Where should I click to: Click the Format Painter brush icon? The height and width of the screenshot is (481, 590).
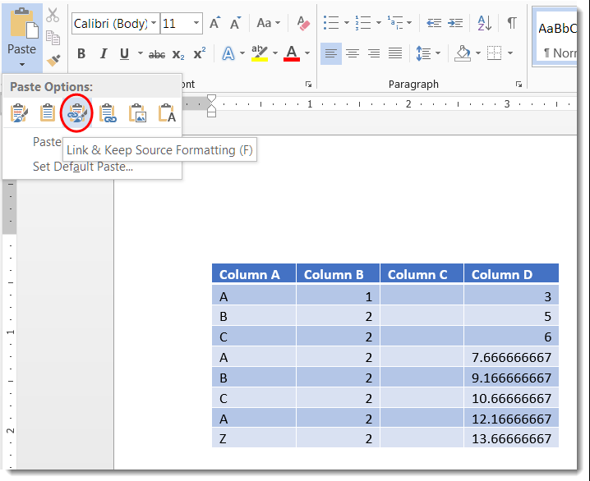click(x=53, y=61)
